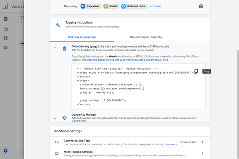Screen dimensions: 239x159
Task: Click the Tagging Instructions wrench icon
Action: (58, 25)
